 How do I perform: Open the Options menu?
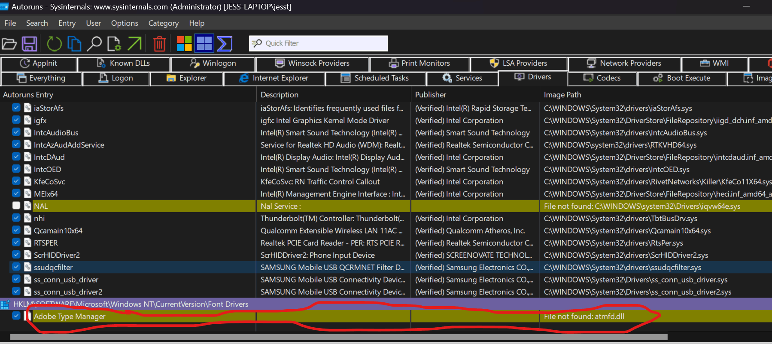coord(125,23)
